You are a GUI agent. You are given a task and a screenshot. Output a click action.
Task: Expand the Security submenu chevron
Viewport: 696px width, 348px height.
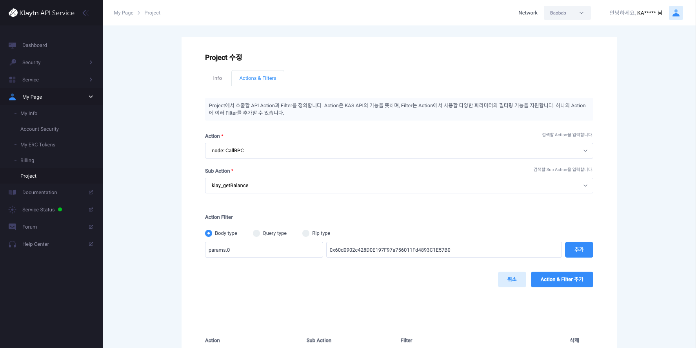coord(91,63)
